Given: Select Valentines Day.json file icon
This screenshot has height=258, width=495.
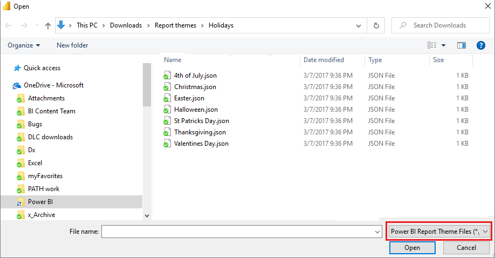Looking at the screenshot, I should 167,144.
